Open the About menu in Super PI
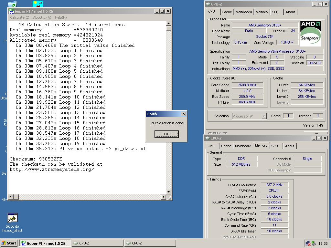The height and width of the screenshot is (248, 331). 42,17
